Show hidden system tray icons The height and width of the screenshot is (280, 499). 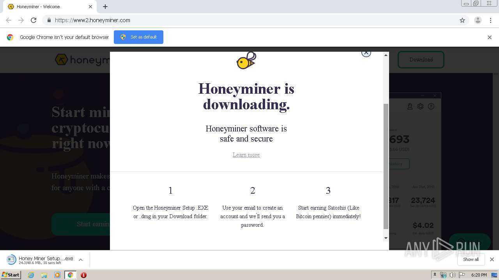click(435, 275)
